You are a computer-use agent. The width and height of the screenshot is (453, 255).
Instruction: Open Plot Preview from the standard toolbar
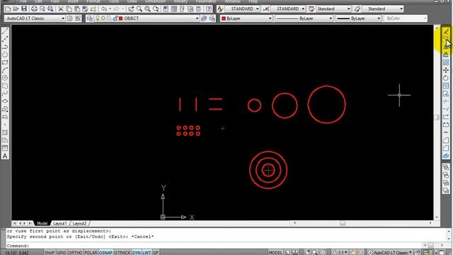[x=42, y=9]
